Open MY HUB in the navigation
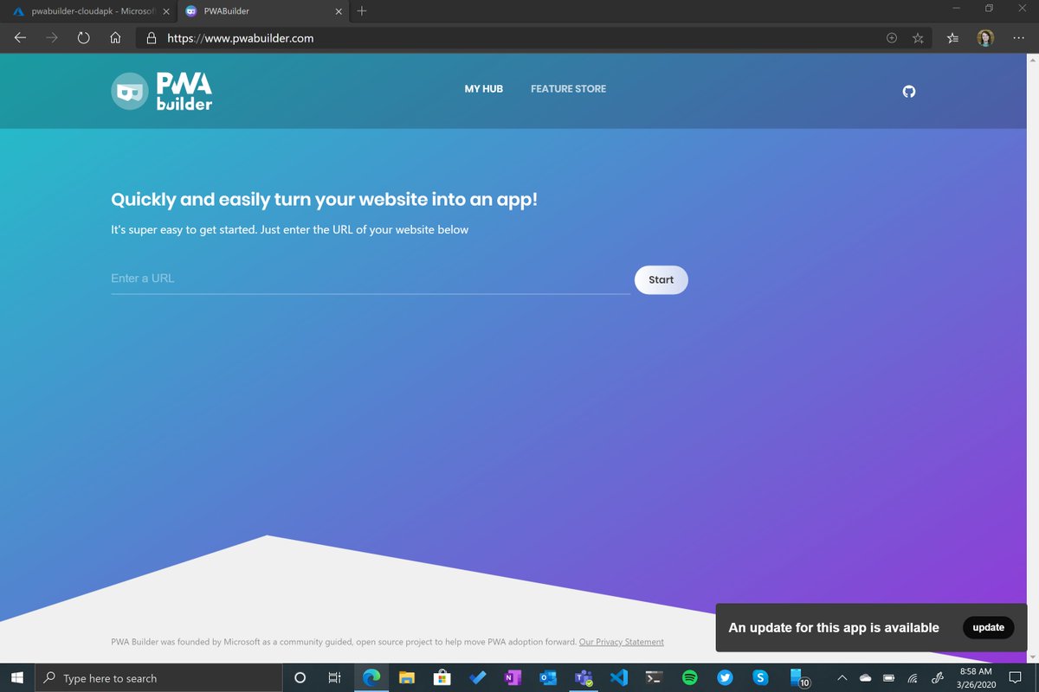This screenshot has width=1039, height=692. tap(484, 89)
